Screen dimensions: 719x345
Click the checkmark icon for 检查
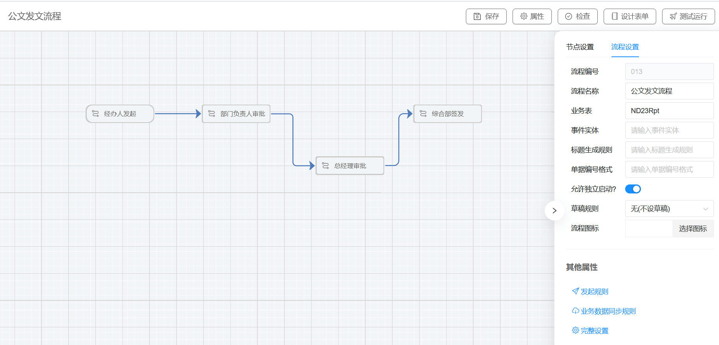click(568, 16)
